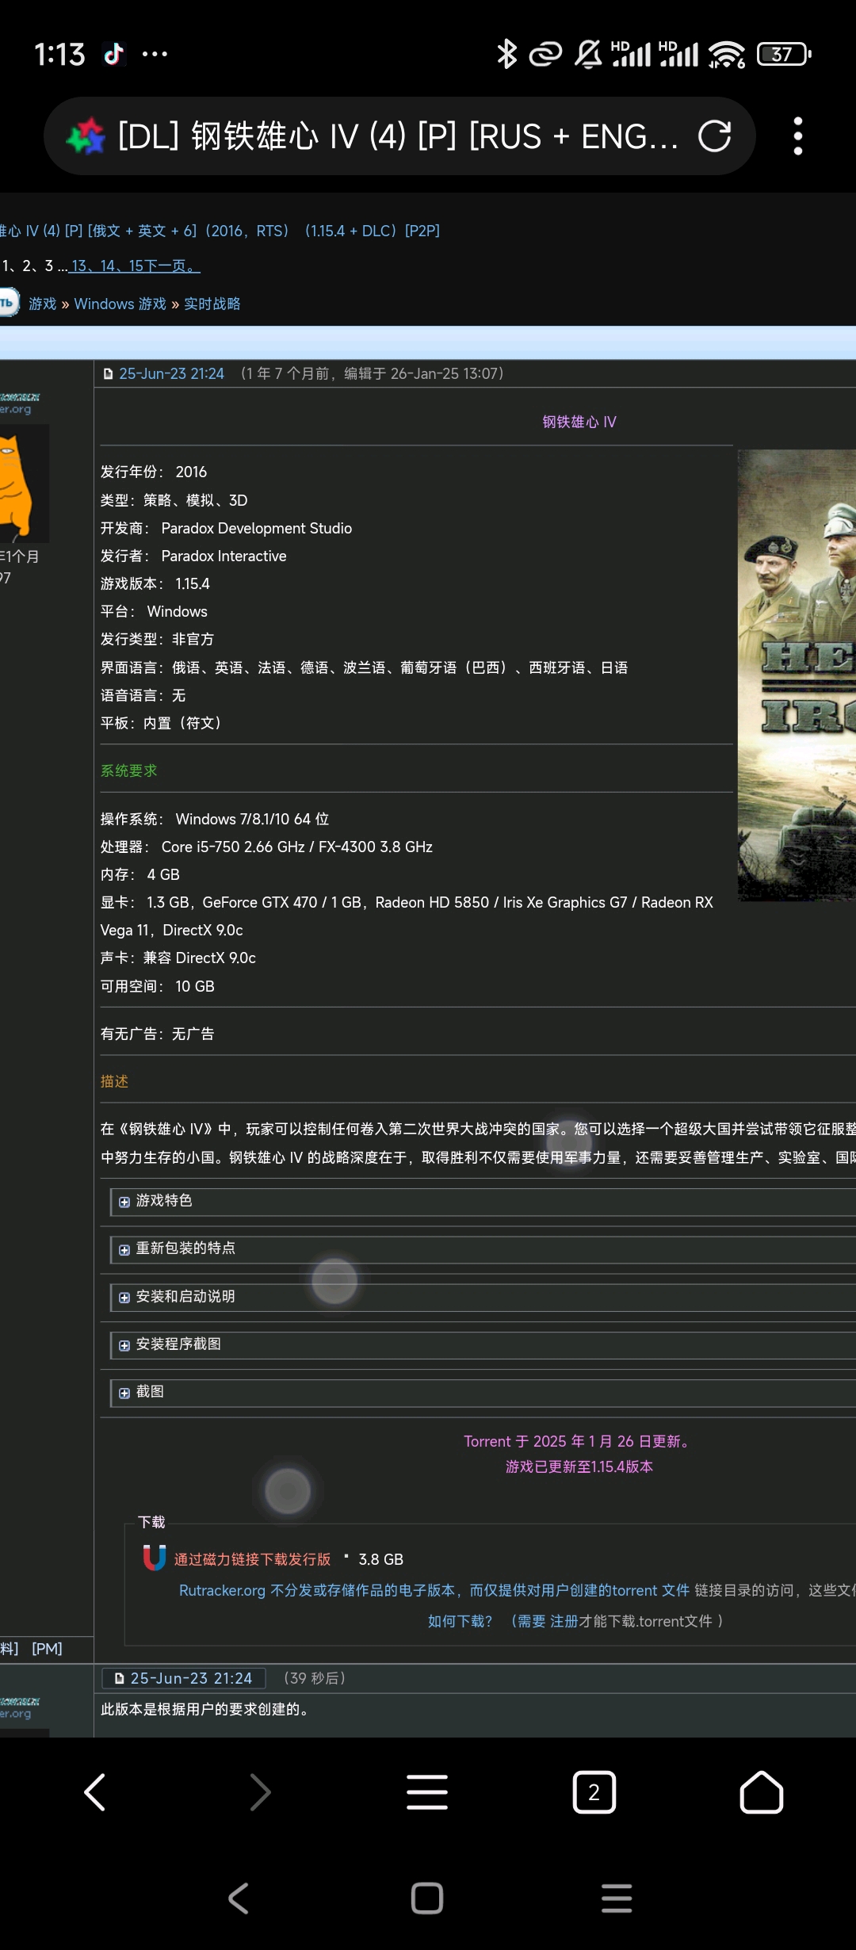
Task: Open the browser three-dot menu
Action: [x=798, y=136]
